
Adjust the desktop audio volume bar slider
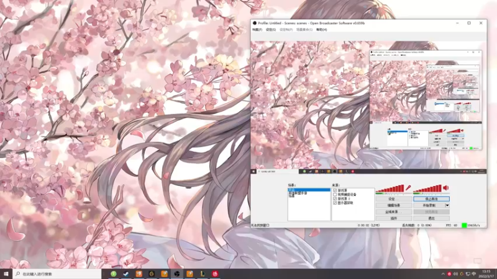click(x=427, y=189)
